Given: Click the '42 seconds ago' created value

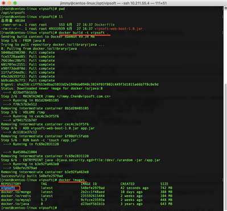Looking at the screenshot, I should click(134, 188).
